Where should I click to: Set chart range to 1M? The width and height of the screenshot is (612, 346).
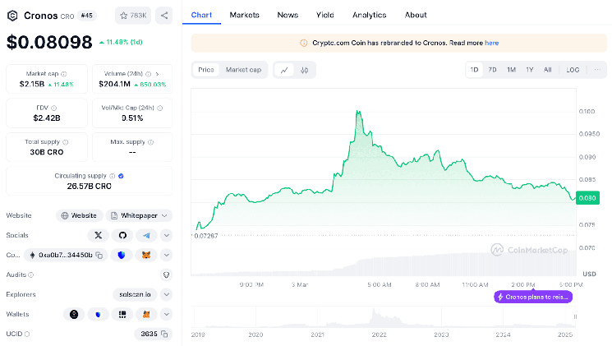click(x=511, y=70)
